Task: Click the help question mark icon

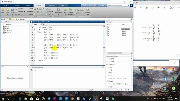Action: (105, 5)
